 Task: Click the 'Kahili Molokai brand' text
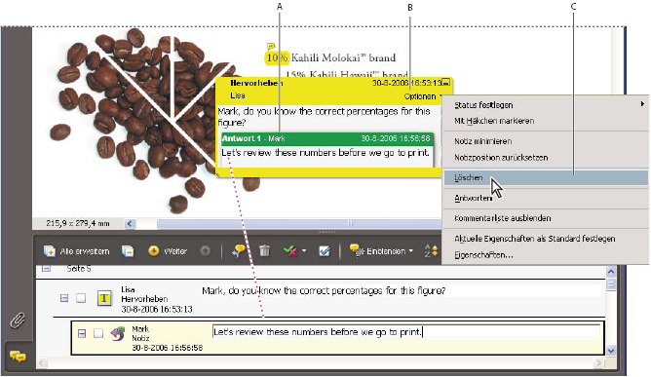coord(343,57)
